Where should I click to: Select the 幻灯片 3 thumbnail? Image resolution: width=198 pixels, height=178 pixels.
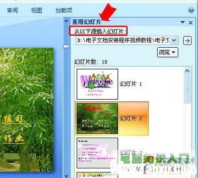[x=97, y=153]
